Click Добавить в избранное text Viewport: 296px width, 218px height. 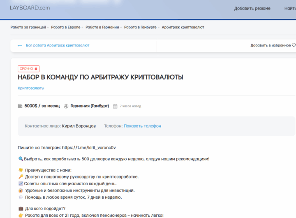(x=271, y=45)
